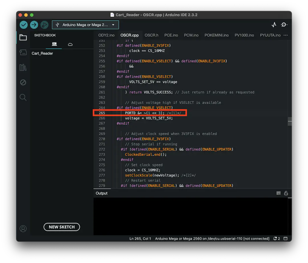Switch to the POKEMINI.ino tab
Viewport: 308px width, 263px height.
point(217,35)
